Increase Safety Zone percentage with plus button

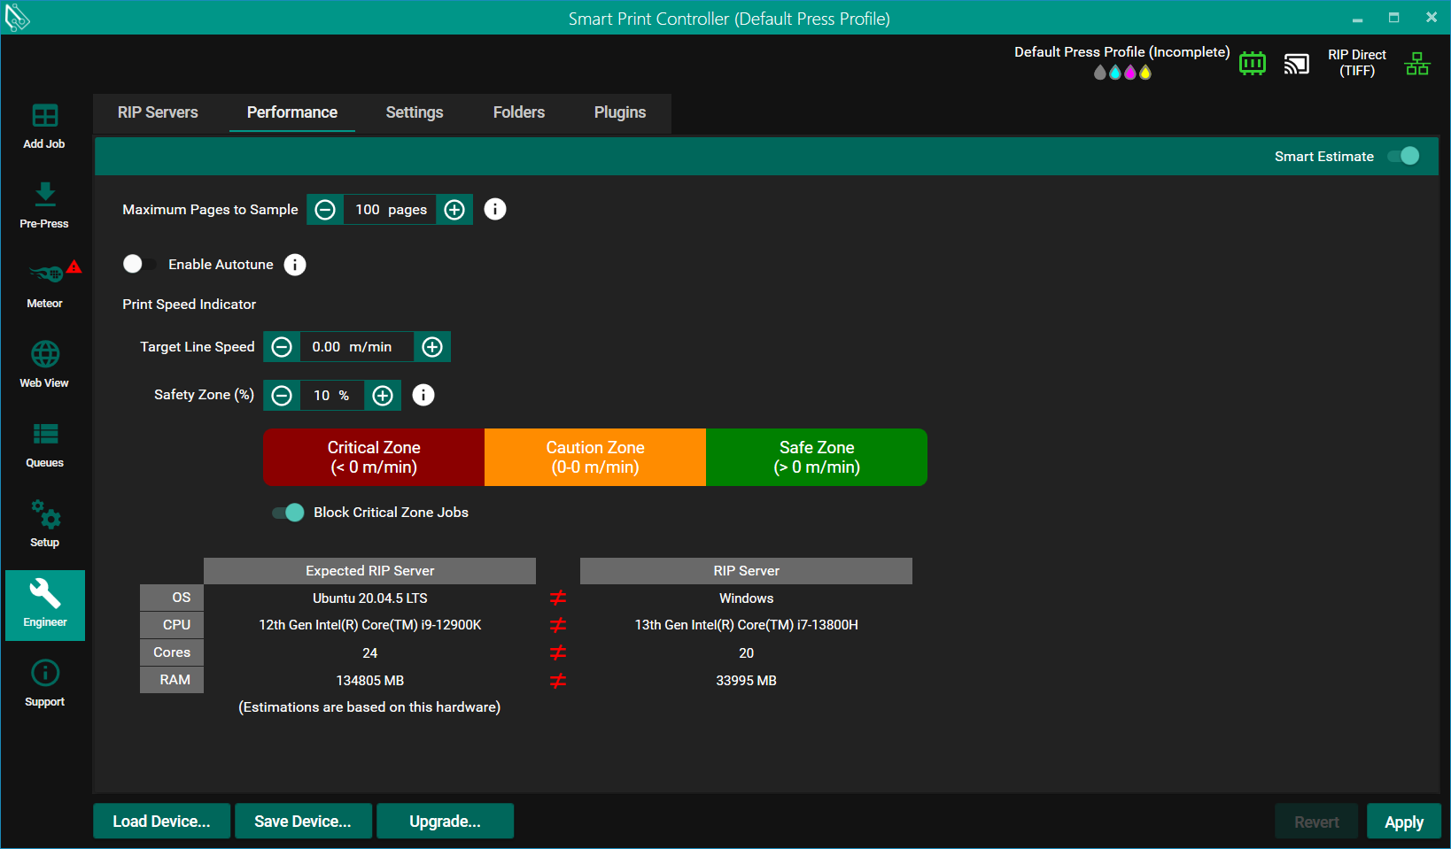coord(383,396)
